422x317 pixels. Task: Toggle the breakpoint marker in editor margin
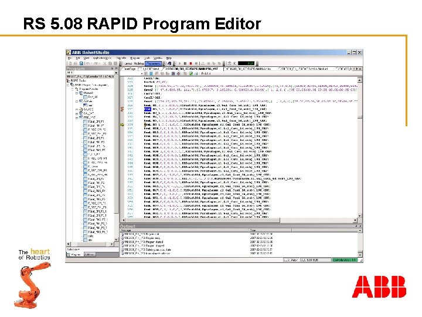pyautogui.click(x=122, y=109)
